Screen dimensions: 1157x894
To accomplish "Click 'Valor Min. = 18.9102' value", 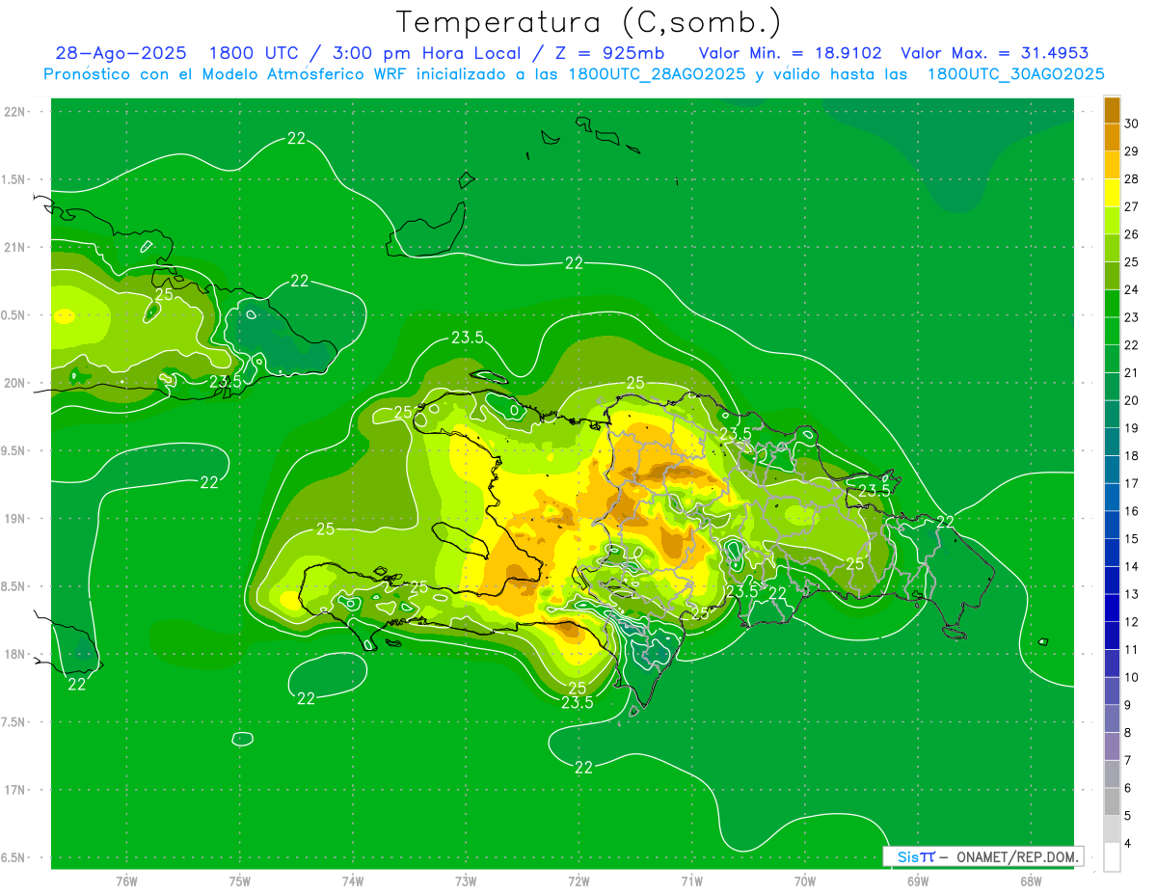I will [x=791, y=53].
